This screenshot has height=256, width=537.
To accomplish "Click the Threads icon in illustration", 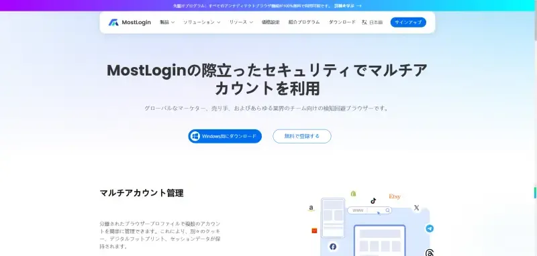I will (430, 253).
